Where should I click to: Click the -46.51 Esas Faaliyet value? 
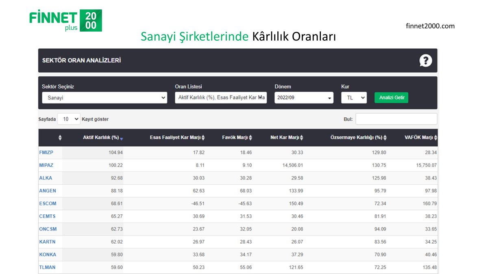tap(198, 203)
